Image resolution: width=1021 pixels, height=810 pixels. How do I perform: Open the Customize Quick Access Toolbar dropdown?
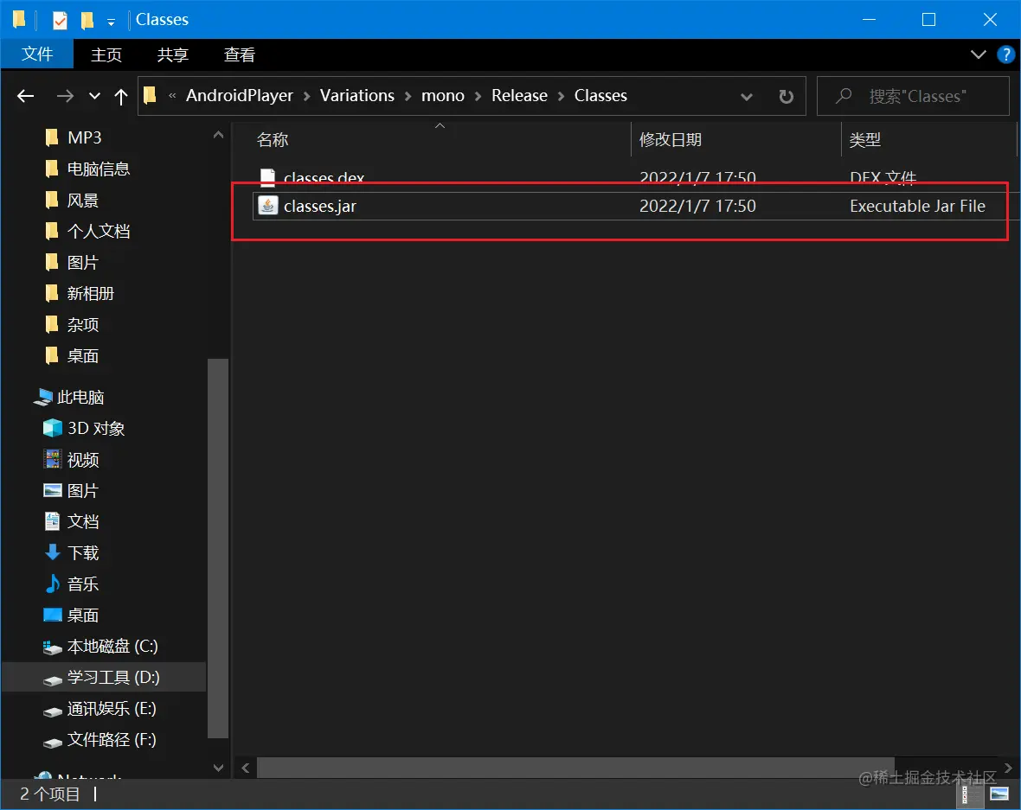(x=111, y=22)
